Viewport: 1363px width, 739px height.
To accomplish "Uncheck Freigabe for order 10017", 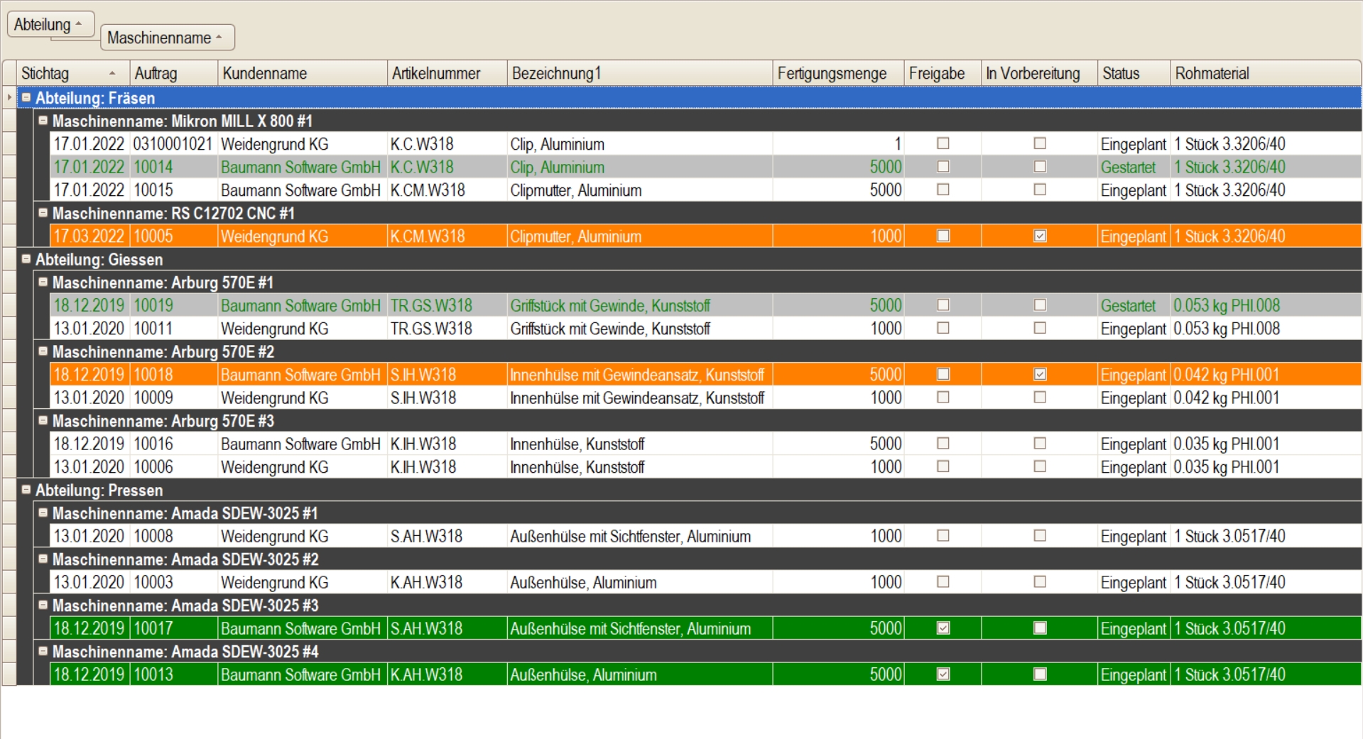I will tap(943, 628).
